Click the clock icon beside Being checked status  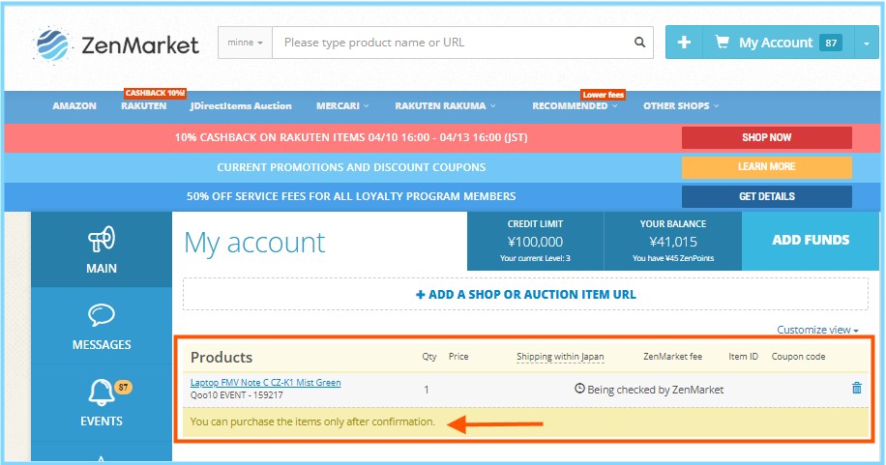pos(579,389)
